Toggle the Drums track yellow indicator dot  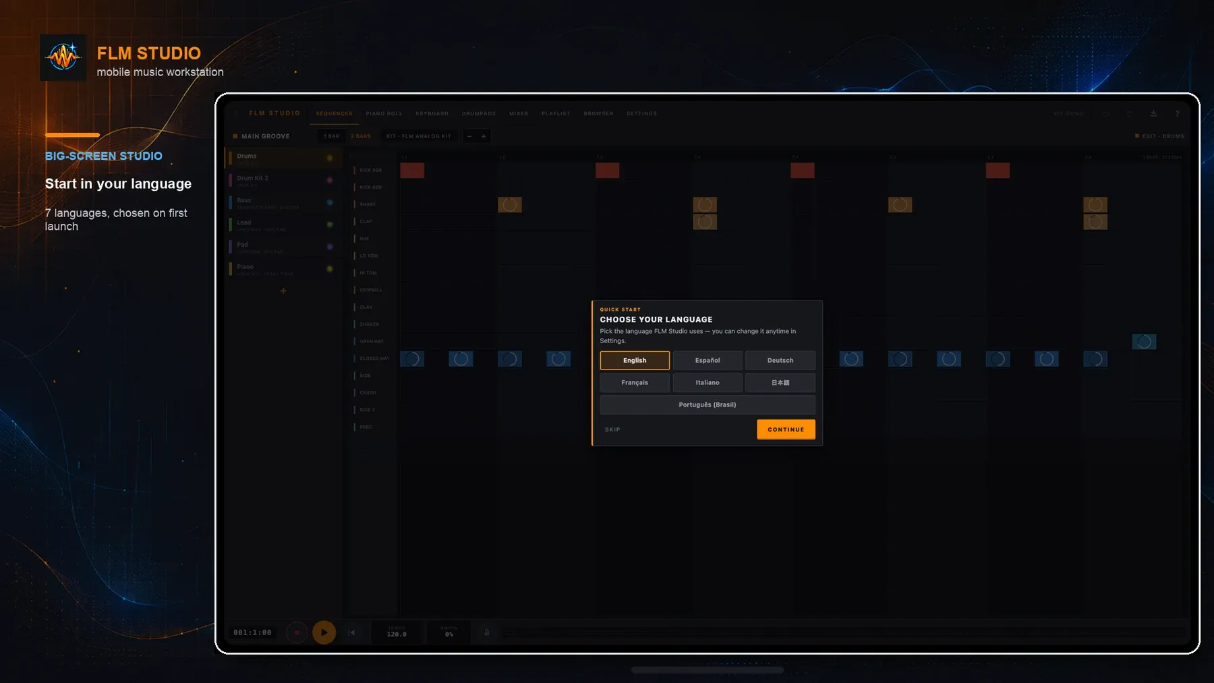tap(330, 158)
